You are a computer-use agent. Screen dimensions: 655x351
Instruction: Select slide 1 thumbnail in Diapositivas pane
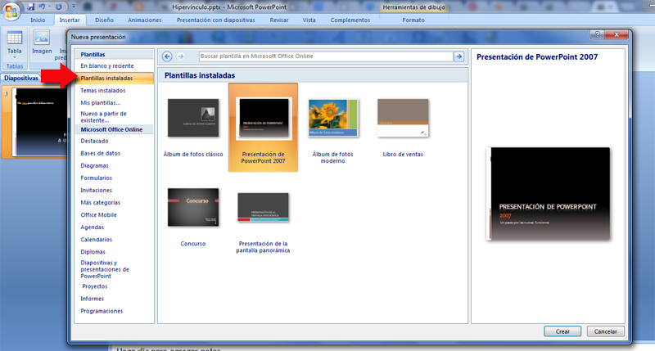[x=40, y=122]
